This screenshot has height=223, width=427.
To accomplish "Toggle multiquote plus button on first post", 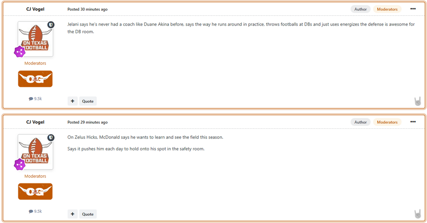I will point(73,101).
